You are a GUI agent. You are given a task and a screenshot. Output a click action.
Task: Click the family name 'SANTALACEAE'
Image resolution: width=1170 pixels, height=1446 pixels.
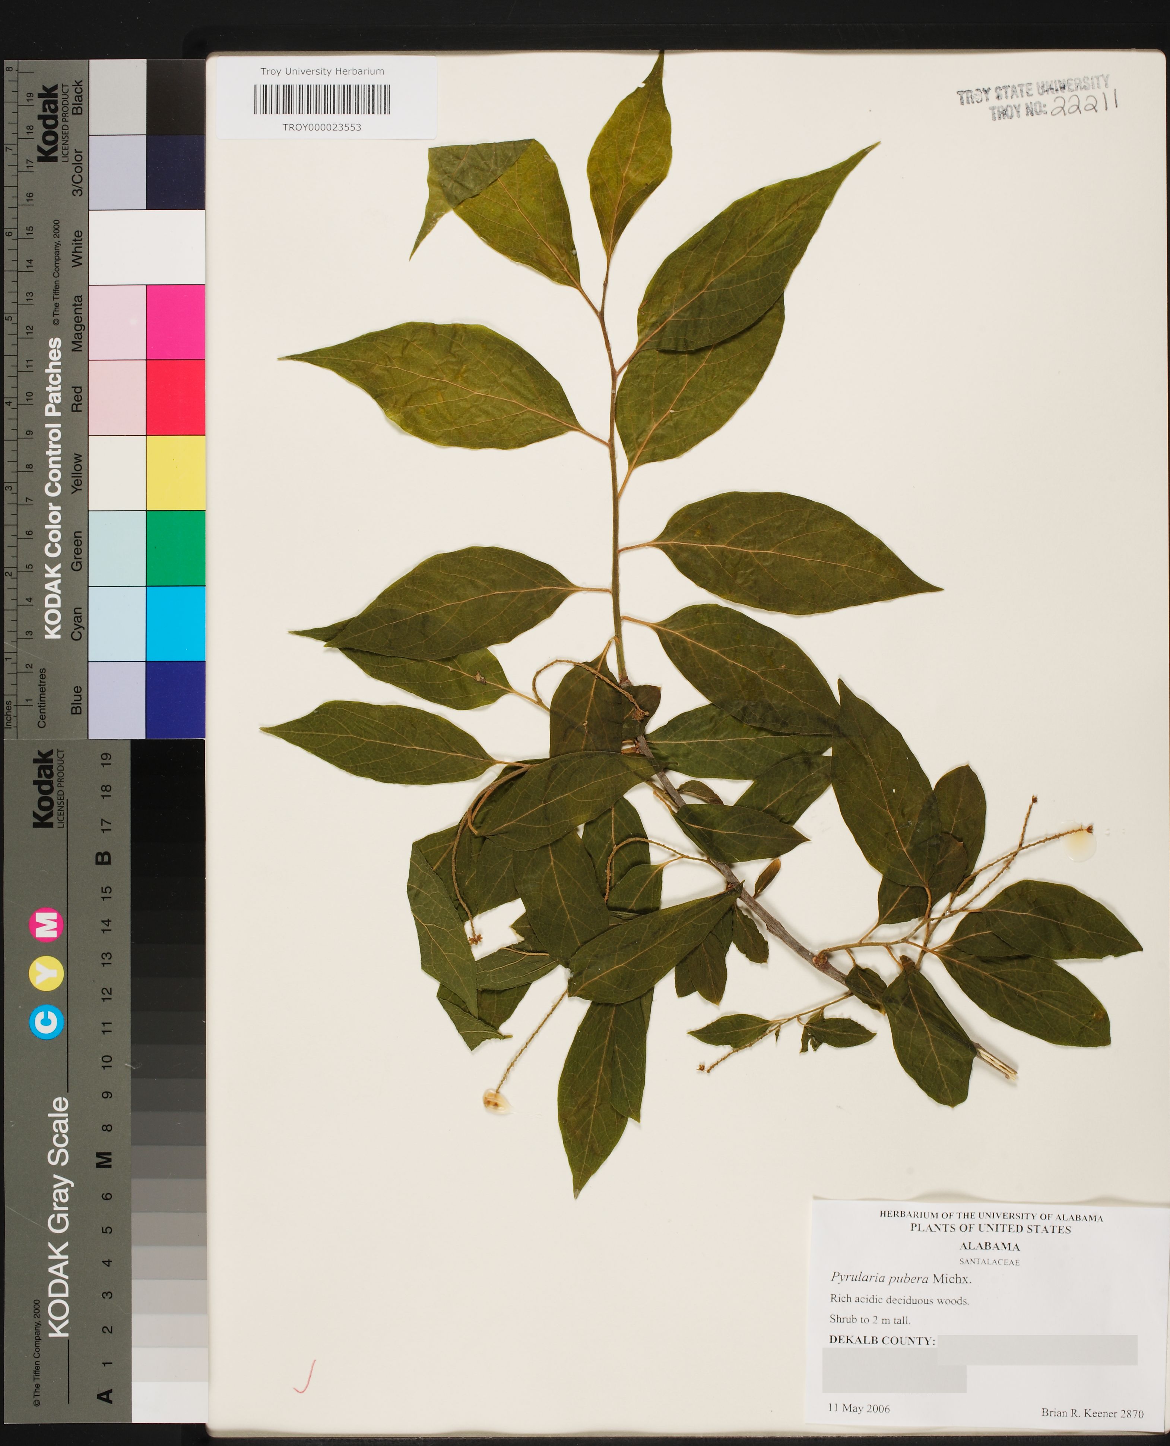coord(989,1262)
